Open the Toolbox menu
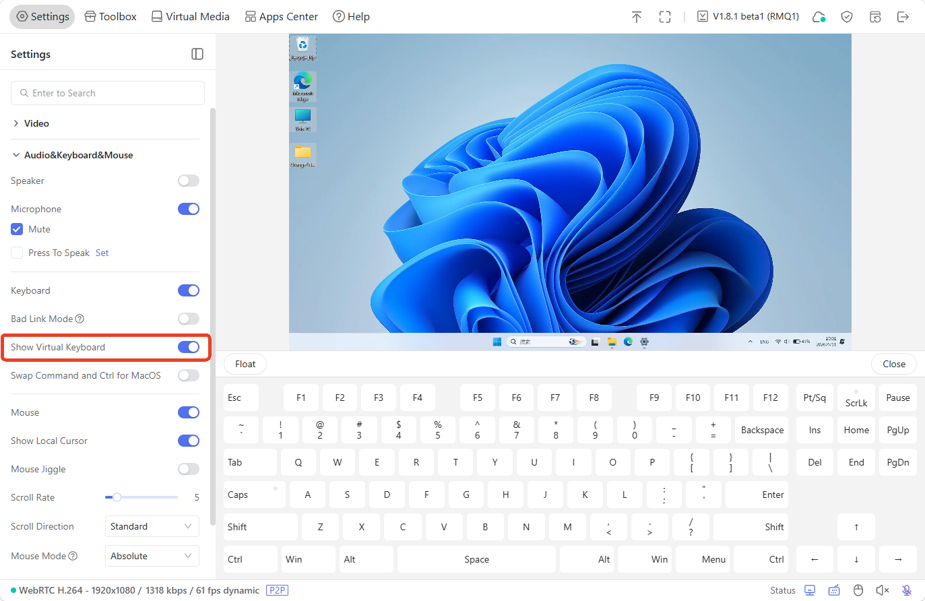The width and height of the screenshot is (925, 601). click(110, 17)
